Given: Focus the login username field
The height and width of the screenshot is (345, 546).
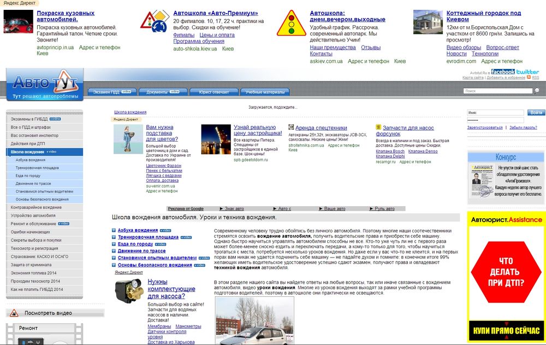Looking at the screenshot, I should coord(495,112).
